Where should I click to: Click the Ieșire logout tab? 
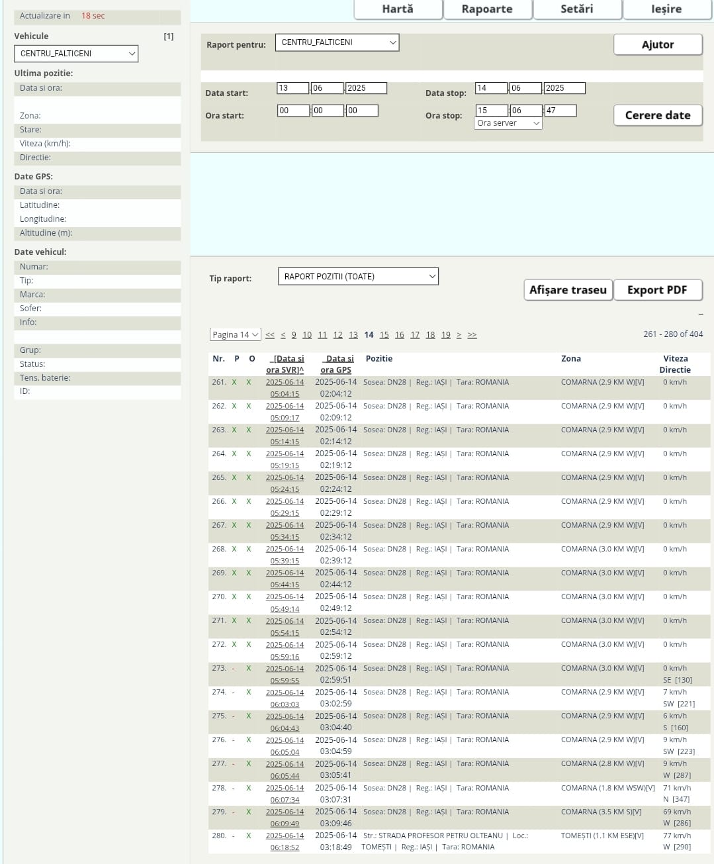pyautogui.click(x=666, y=9)
